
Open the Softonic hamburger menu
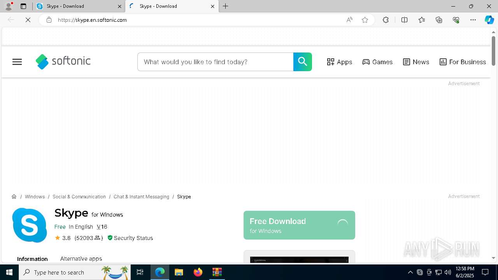[x=17, y=62]
